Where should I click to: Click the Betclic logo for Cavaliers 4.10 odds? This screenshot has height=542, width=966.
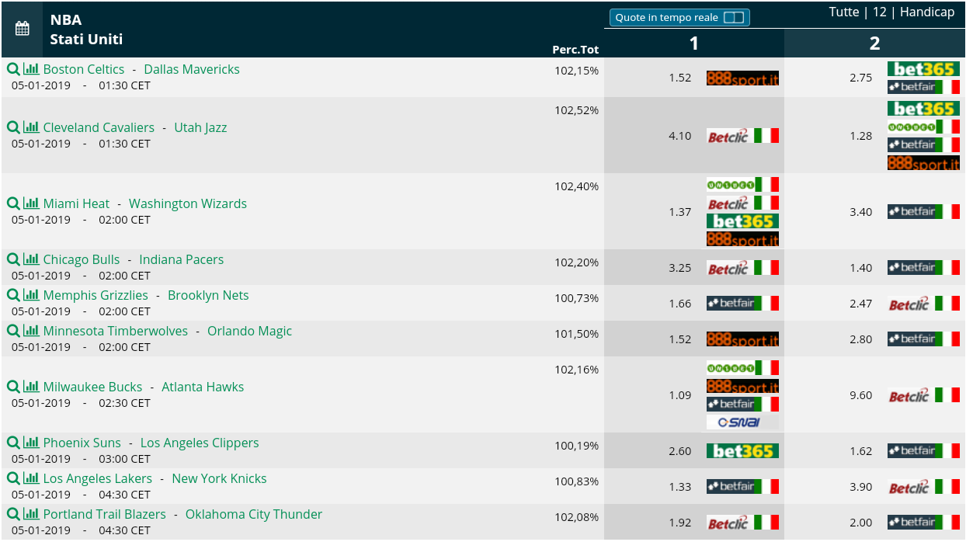(742, 136)
